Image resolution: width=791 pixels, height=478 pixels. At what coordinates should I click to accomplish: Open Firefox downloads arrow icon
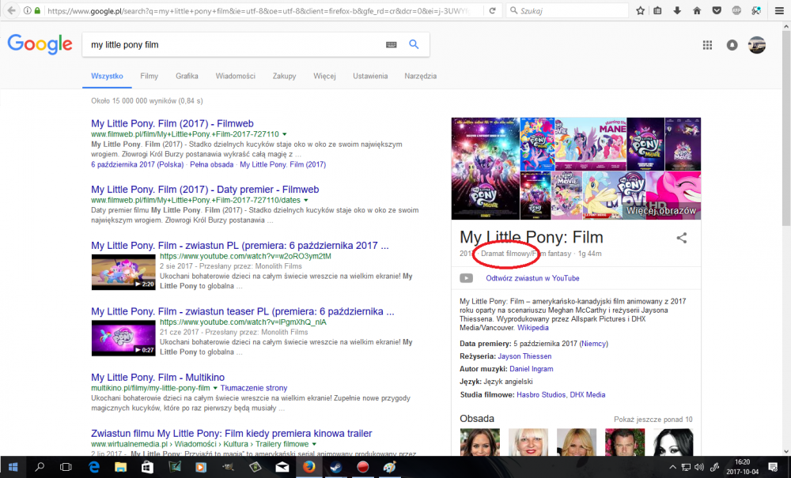tap(677, 11)
